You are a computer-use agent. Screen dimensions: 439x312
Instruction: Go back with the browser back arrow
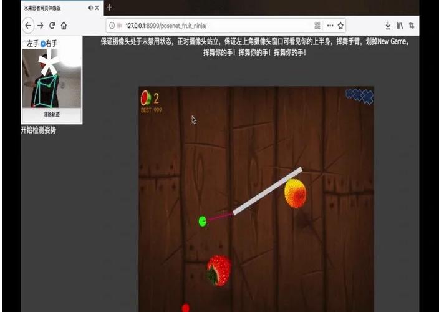click(x=28, y=26)
